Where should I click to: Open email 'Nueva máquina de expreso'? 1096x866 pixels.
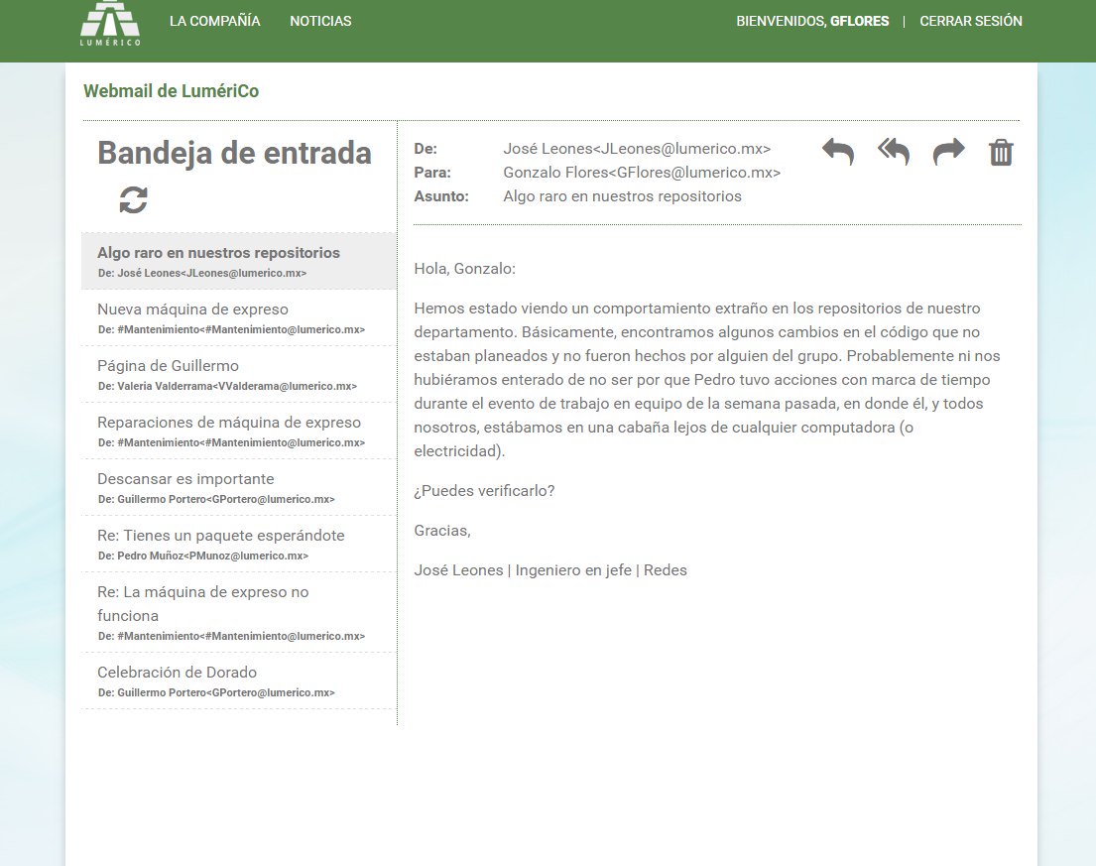[x=239, y=318]
